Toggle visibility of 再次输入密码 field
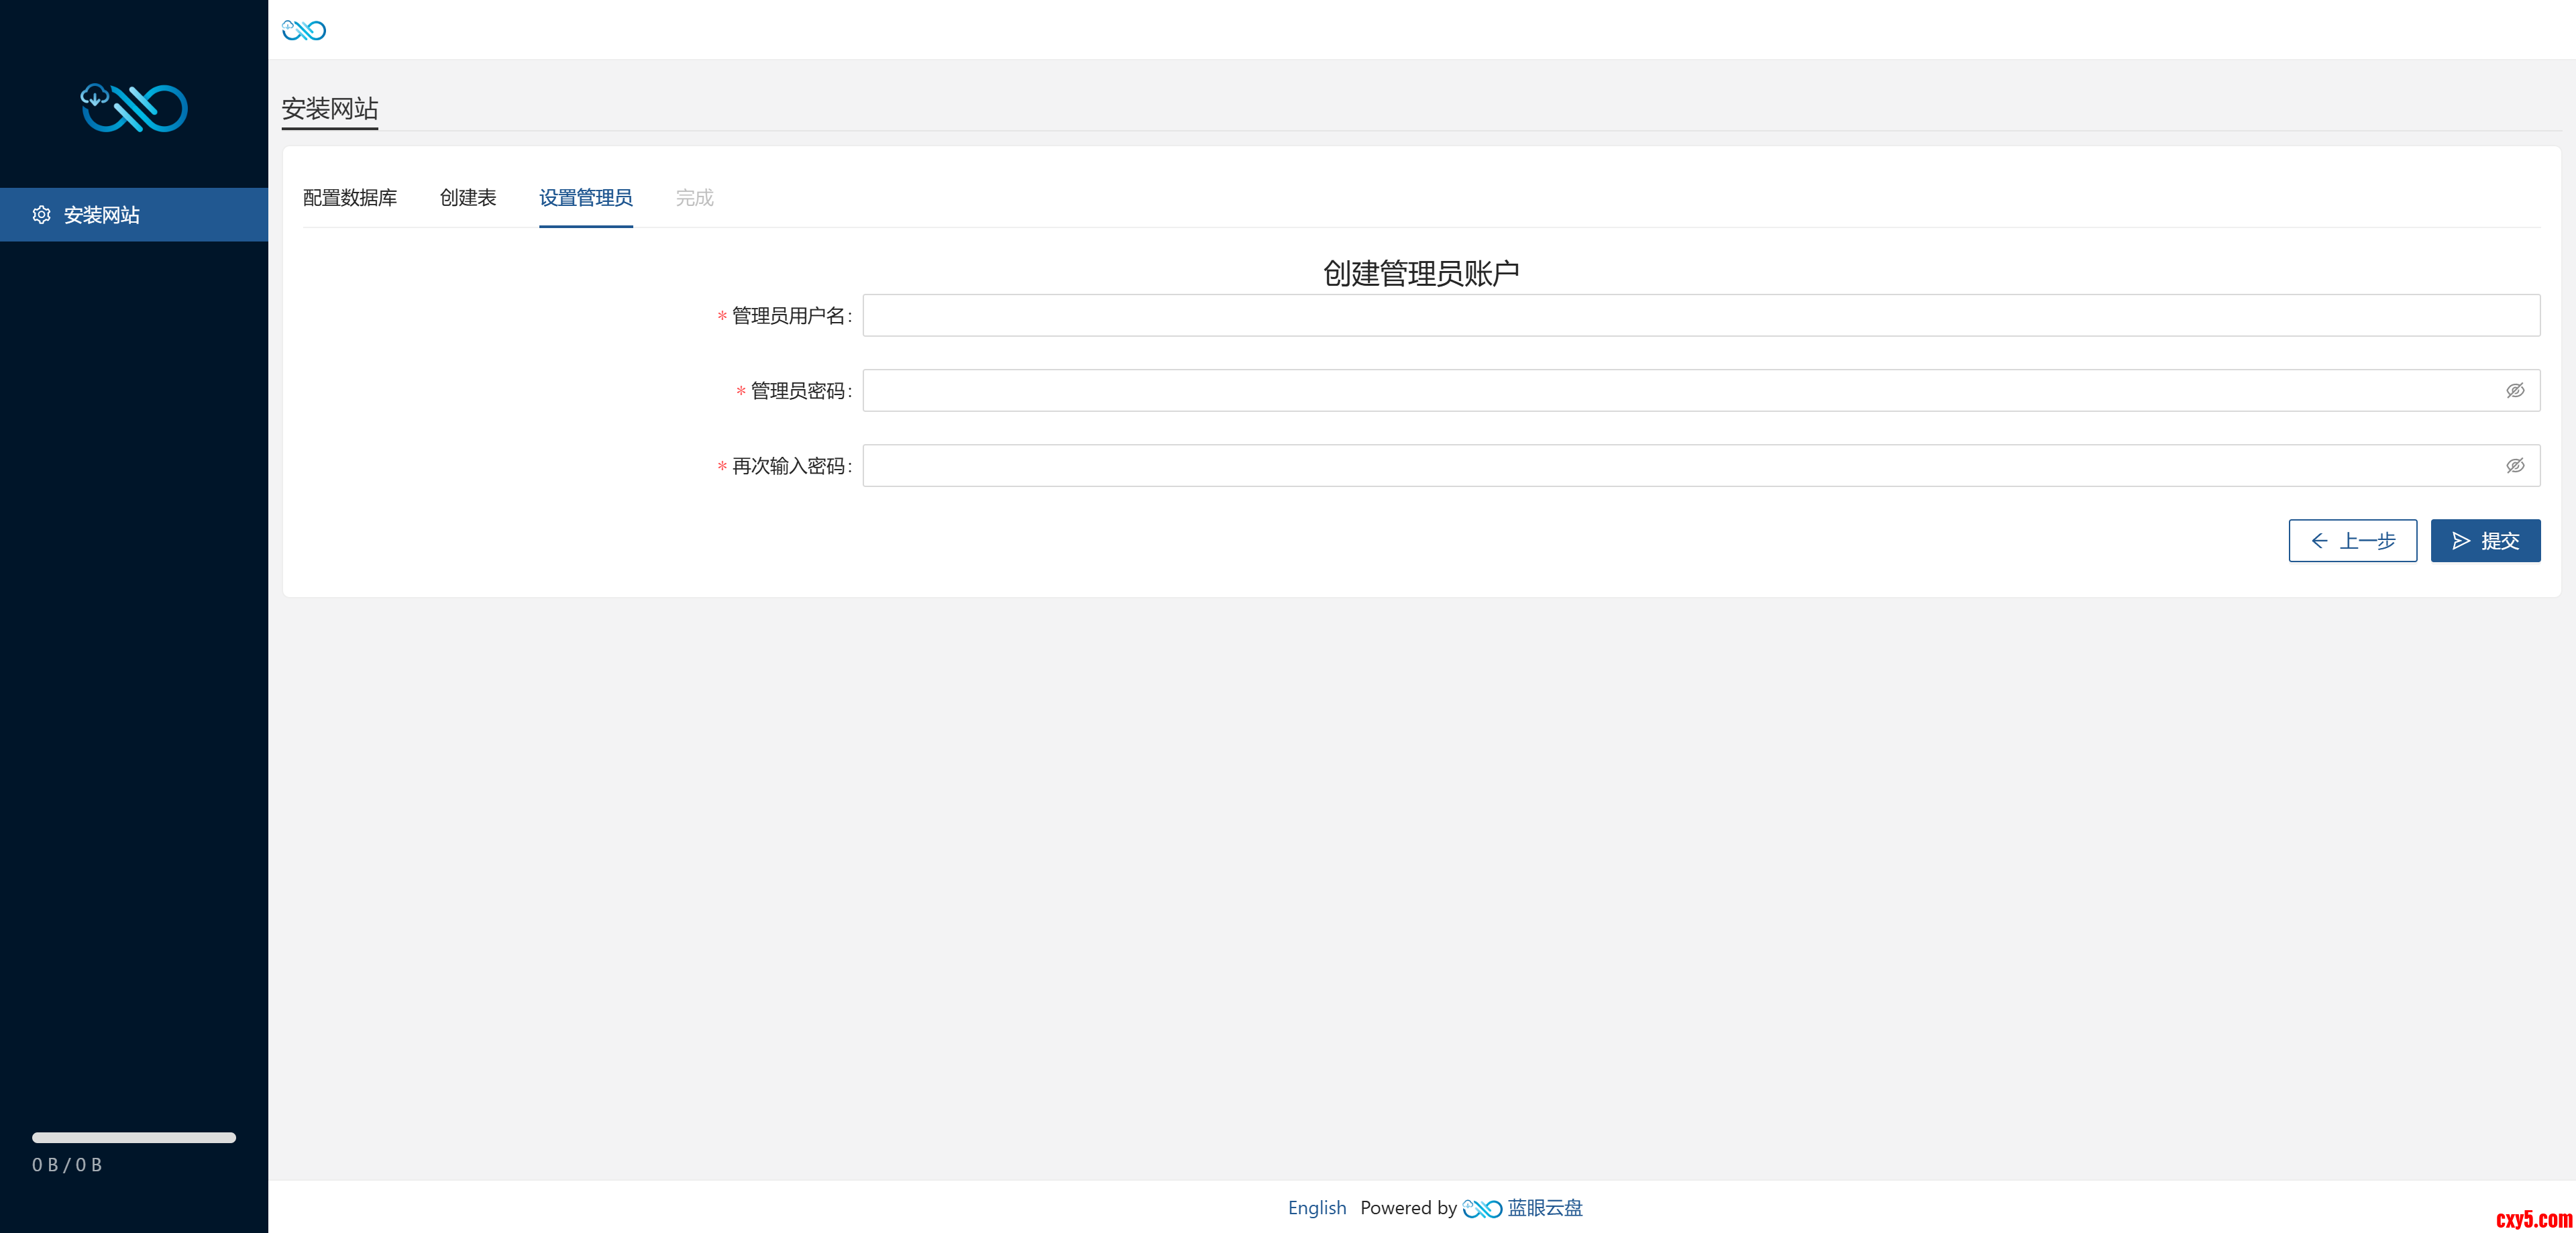This screenshot has width=2576, height=1233. pos(2514,466)
